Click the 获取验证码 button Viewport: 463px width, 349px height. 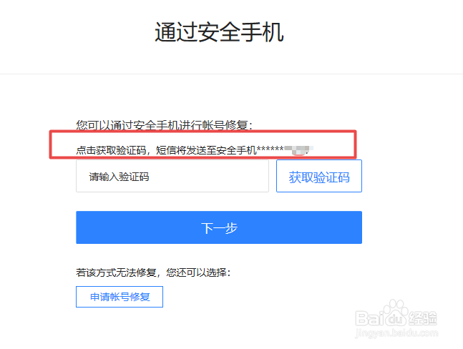(x=319, y=176)
